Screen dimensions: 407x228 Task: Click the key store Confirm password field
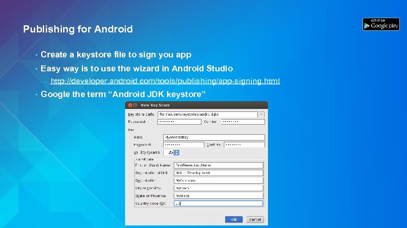point(243,122)
